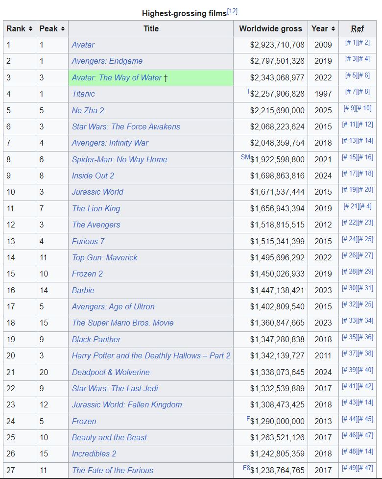The width and height of the screenshot is (382, 479).
Task: Click the T note beside Titanic gross
Action: tap(248, 91)
